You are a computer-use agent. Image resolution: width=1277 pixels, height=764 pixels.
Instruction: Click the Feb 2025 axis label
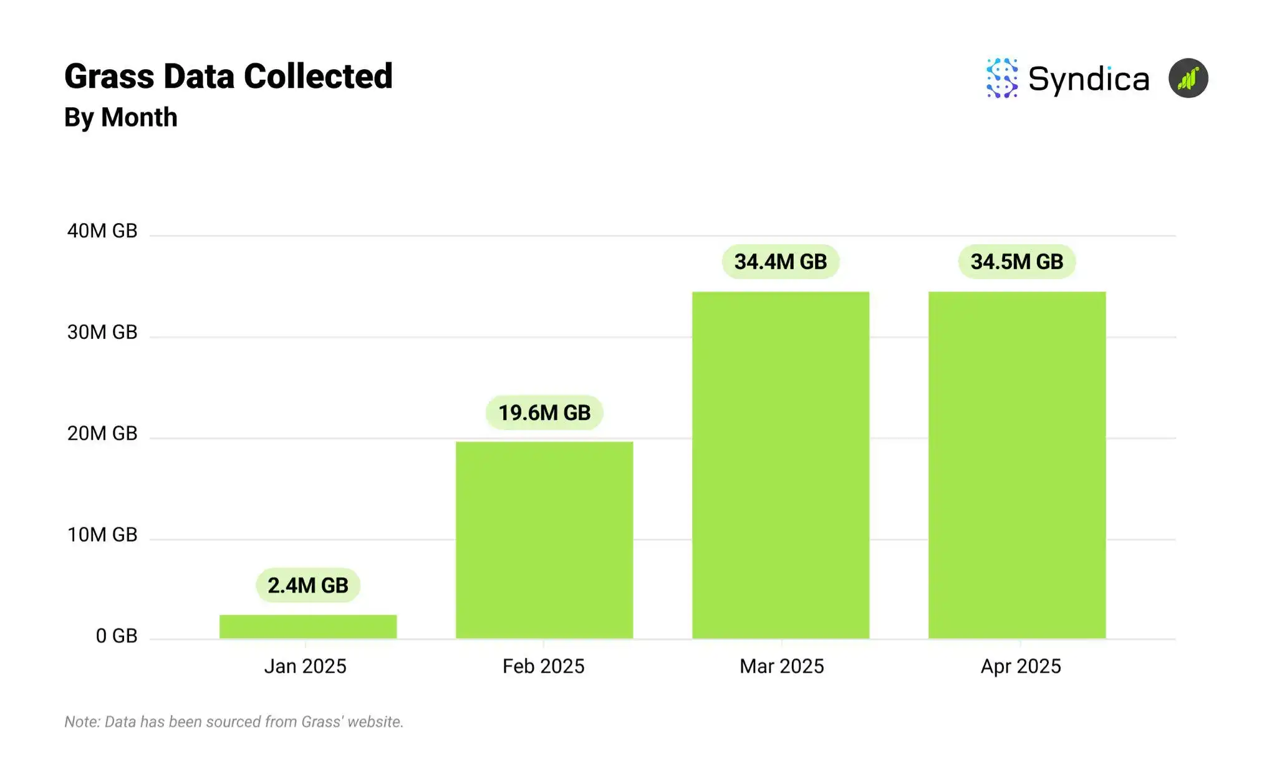pyautogui.click(x=544, y=666)
